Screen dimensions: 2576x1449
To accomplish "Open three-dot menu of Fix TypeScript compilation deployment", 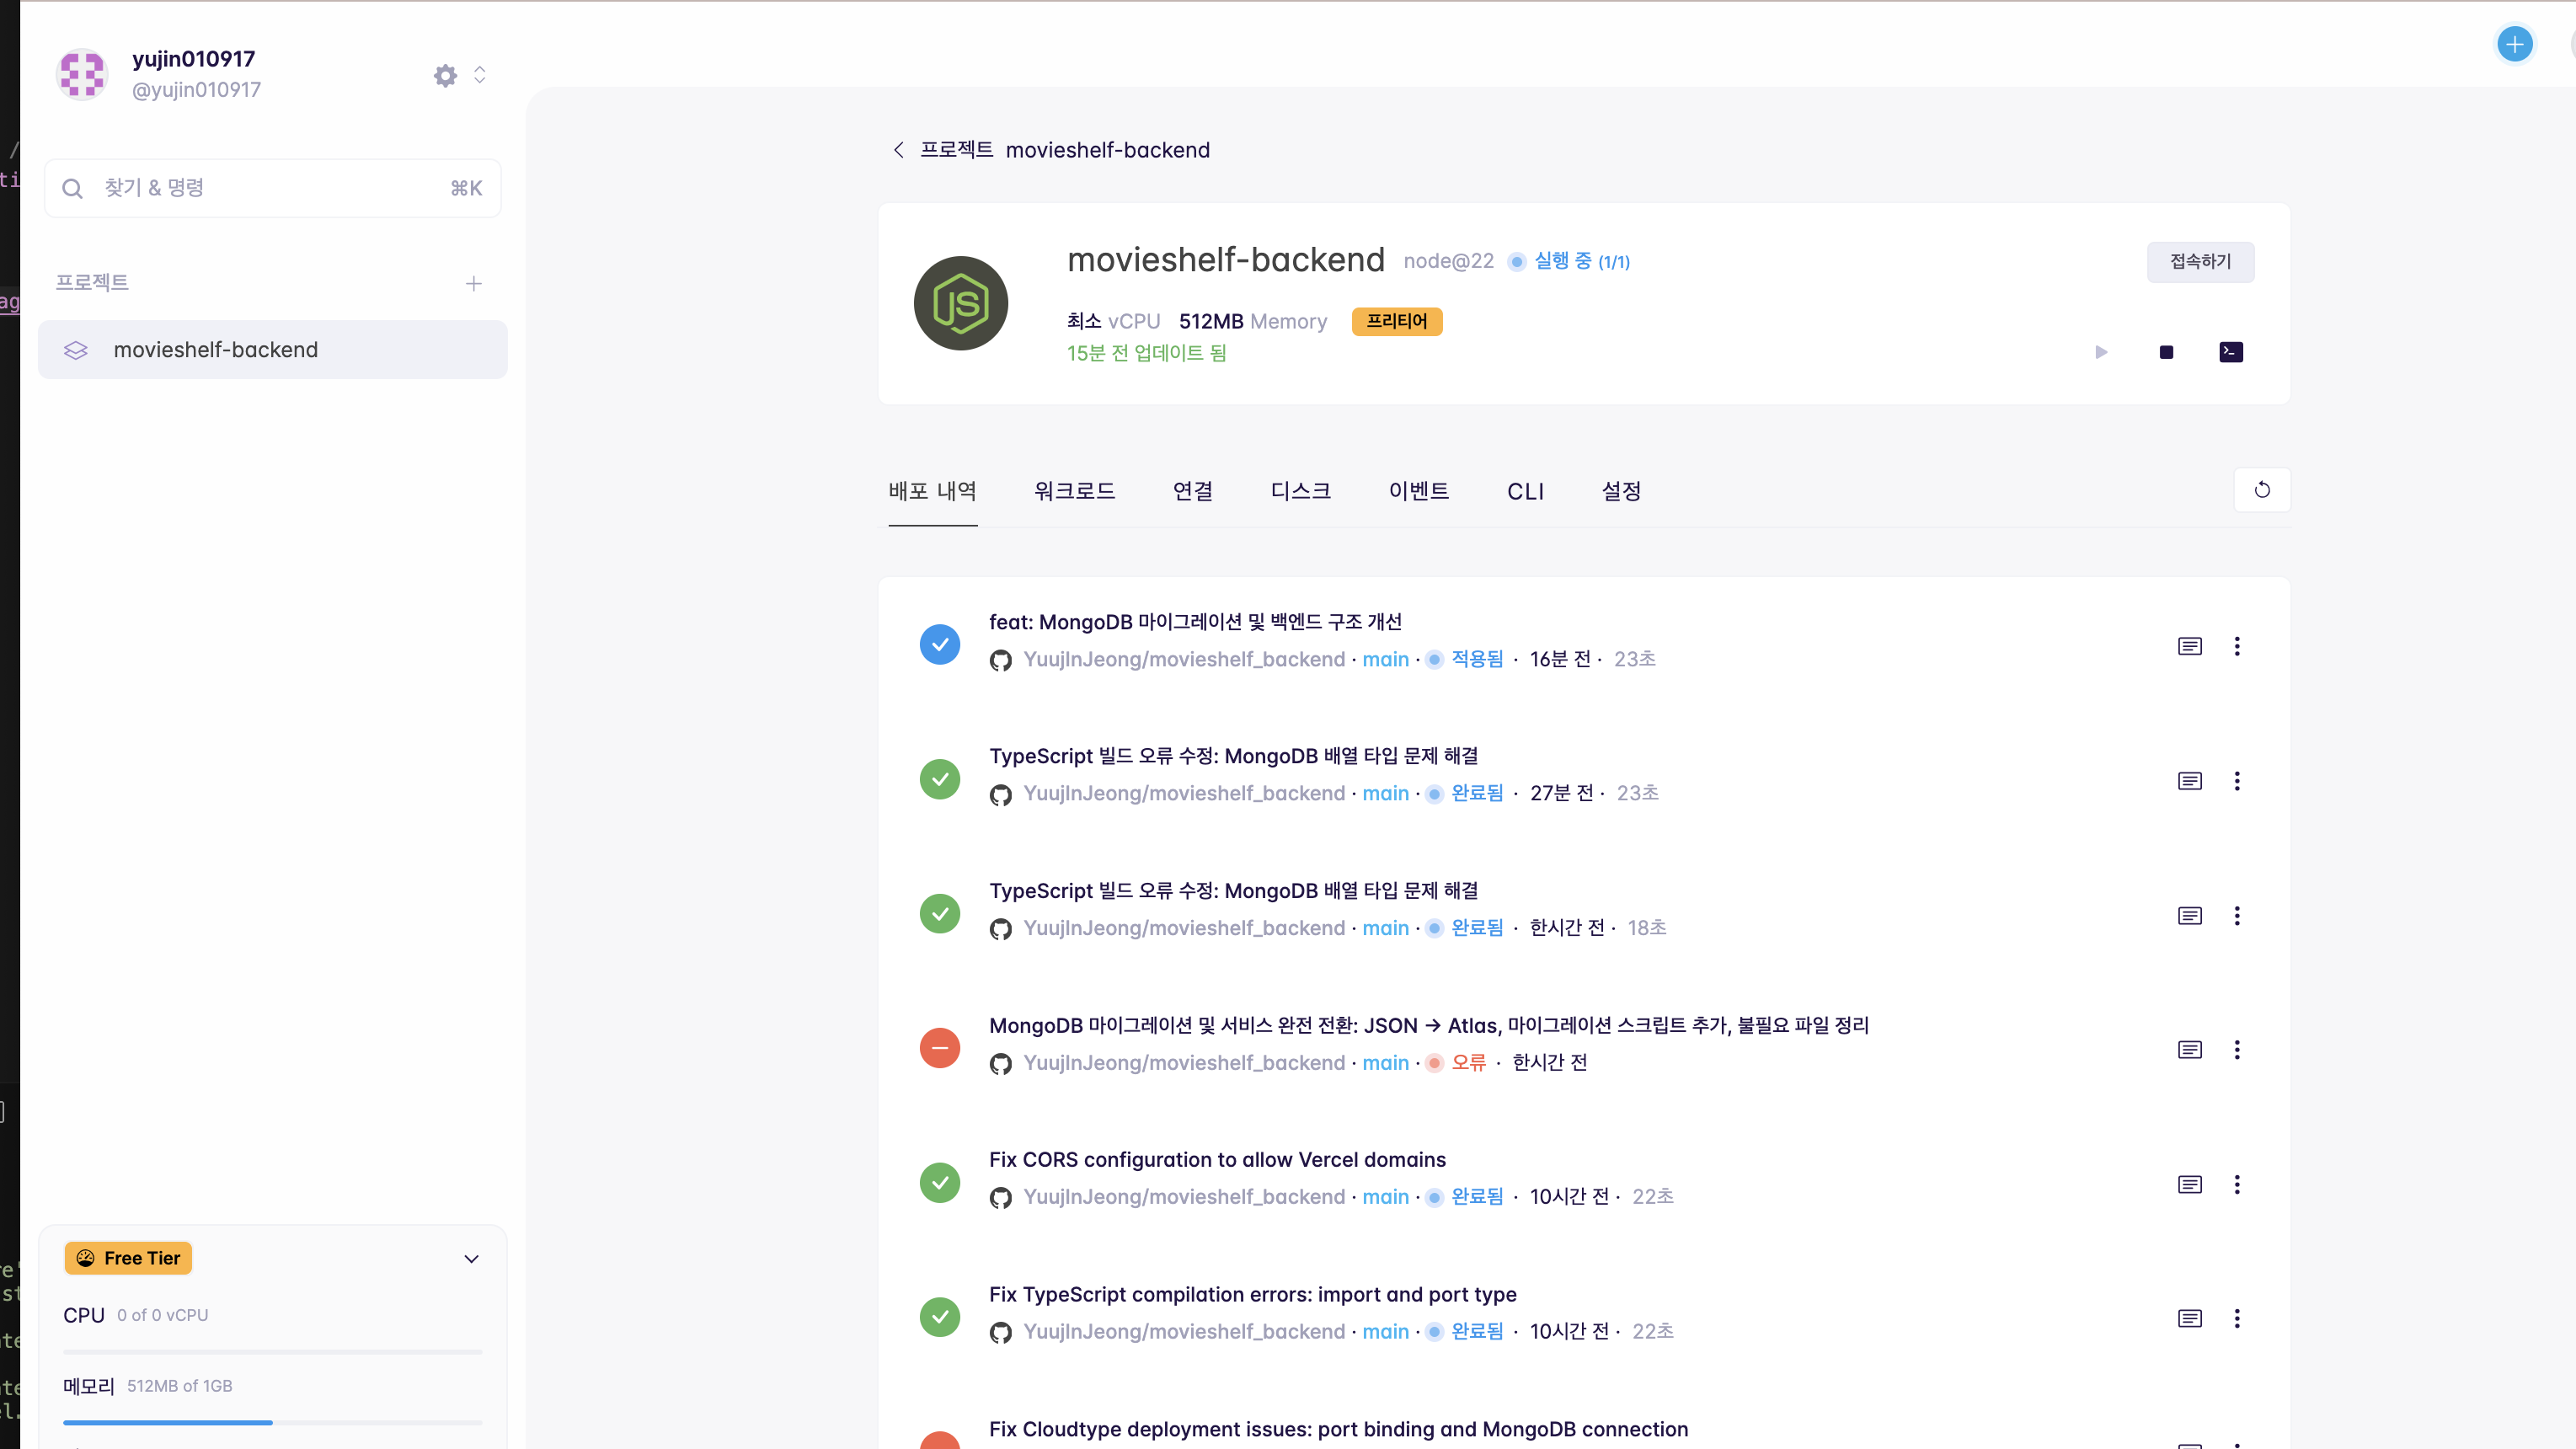I will 2237,1318.
